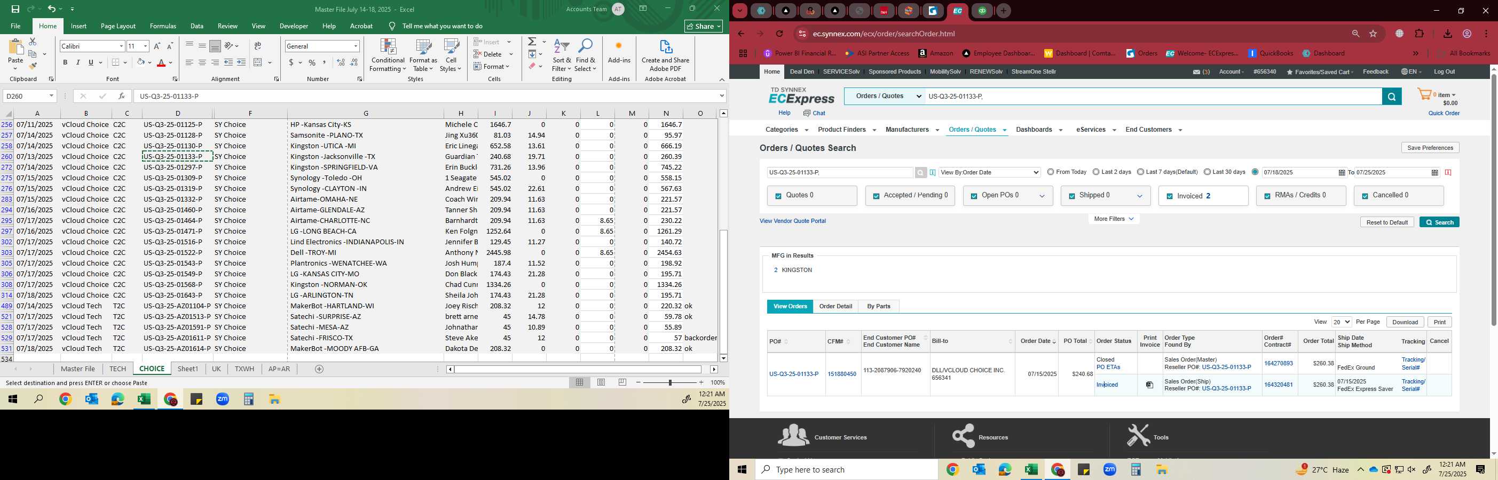Click Create and Share Adobe PDF
1498x480 pixels.
[665, 56]
